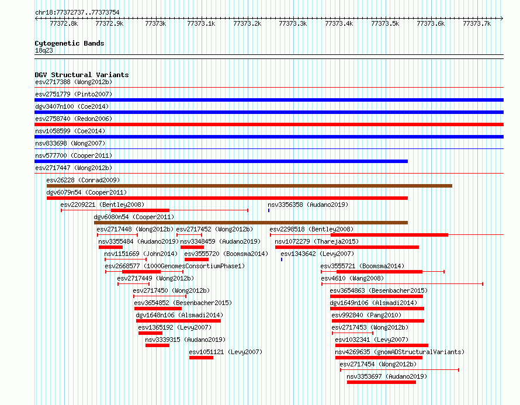The image size is (520, 405).
Task: Select the blue nsv577700 (Cooper2011) bar
Action: pyautogui.click(x=221, y=161)
